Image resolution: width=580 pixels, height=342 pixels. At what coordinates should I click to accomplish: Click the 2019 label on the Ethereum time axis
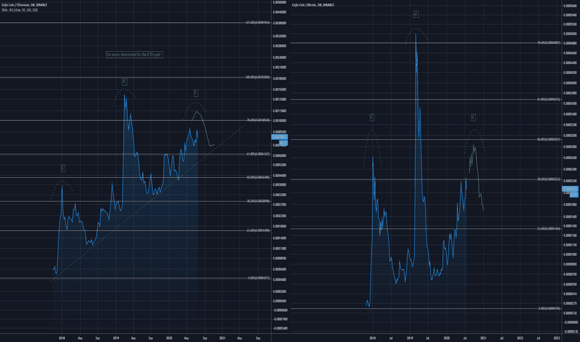click(x=116, y=338)
